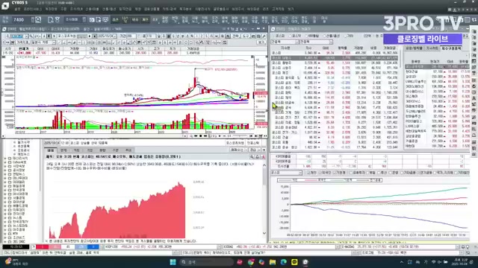The width and height of the screenshot is (478, 268).
Task: Expand the 연합뉴스 node in the news tree
Action: 5,174
